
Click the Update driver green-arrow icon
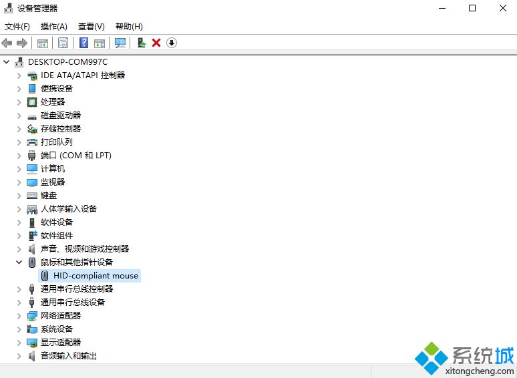142,43
